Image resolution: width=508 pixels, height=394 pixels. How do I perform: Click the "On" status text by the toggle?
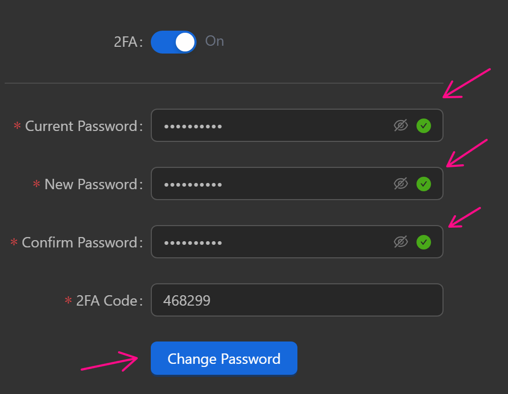click(x=214, y=41)
